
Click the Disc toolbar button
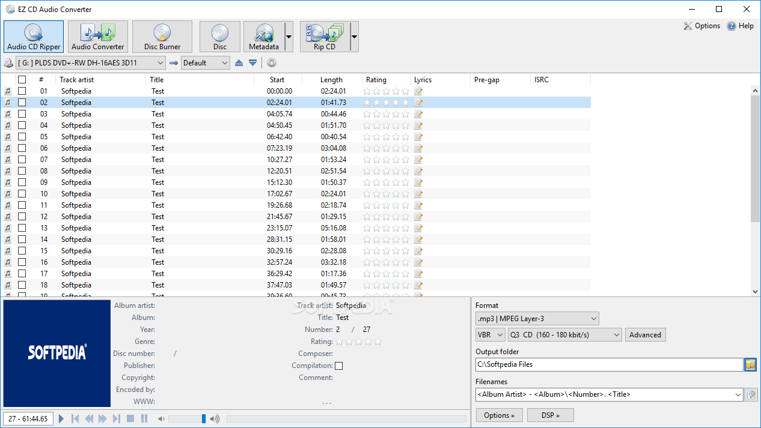click(220, 37)
